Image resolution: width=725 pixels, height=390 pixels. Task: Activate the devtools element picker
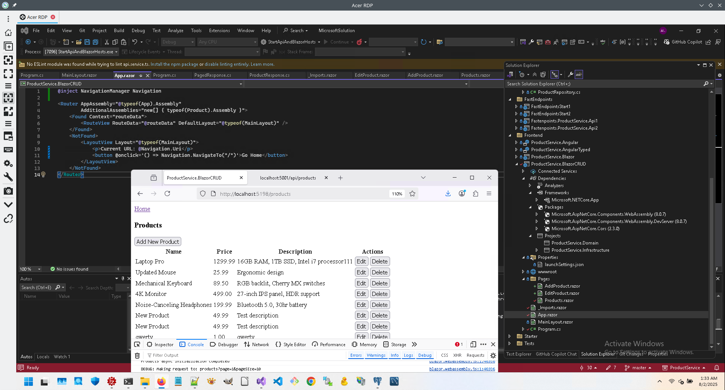point(137,344)
